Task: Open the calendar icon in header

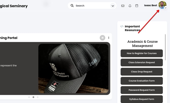Action: click(x=137, y=6)
